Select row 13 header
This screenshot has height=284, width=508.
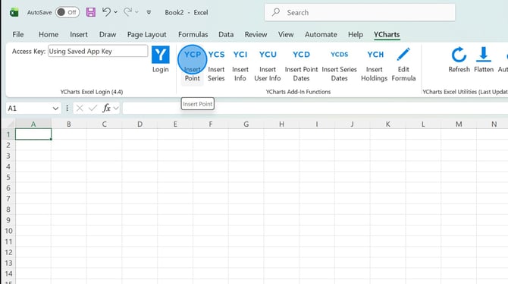pyautogui.click(x=8, y=263)
